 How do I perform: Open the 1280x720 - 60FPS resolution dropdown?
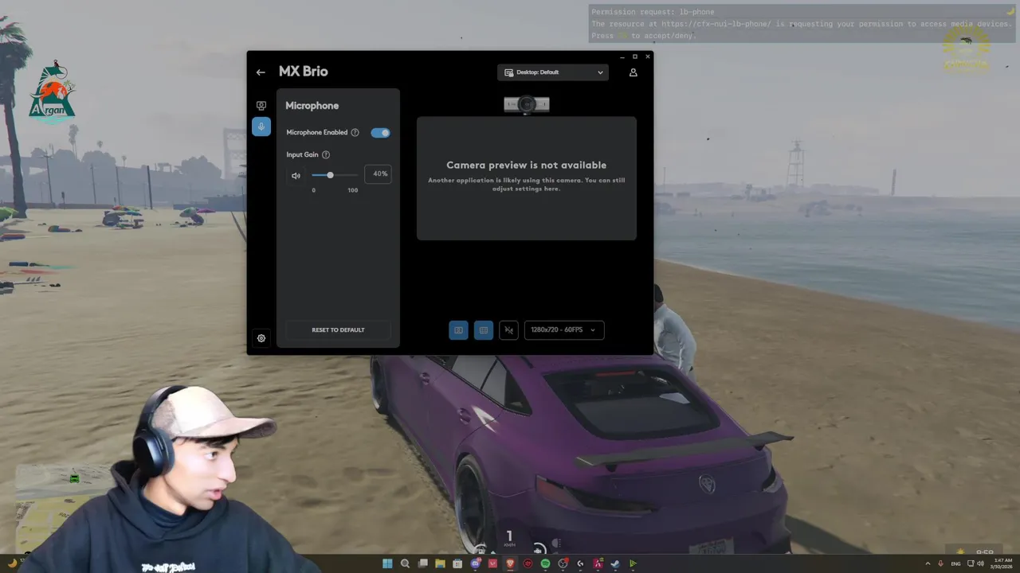pos(564,329)
